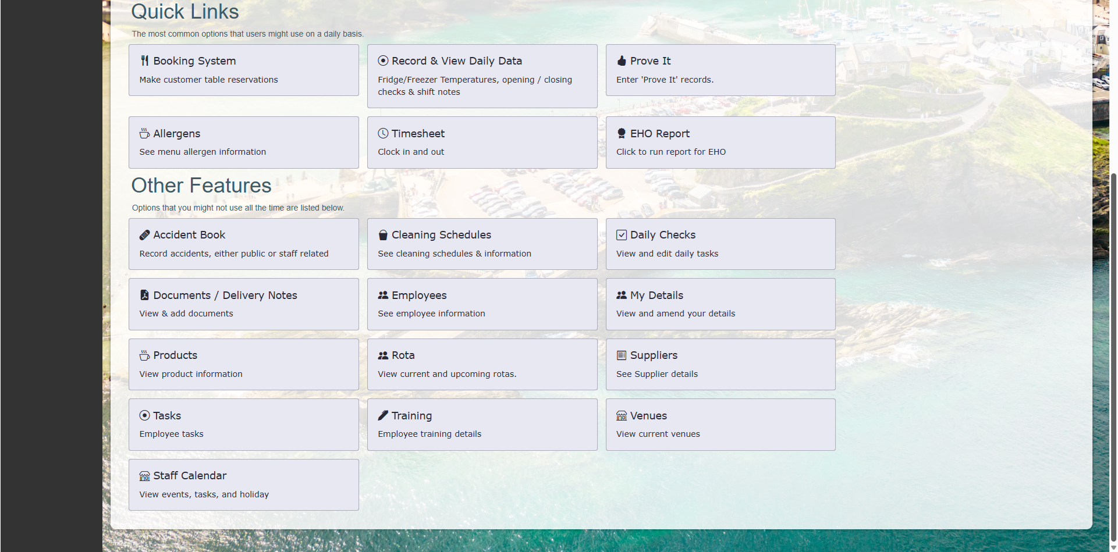Click the bucket icon for Cleaning Schedules

(x=383, y=235)
